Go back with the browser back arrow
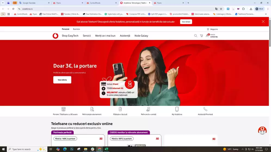This screenshot has width=271, height=152. point(3,9)
